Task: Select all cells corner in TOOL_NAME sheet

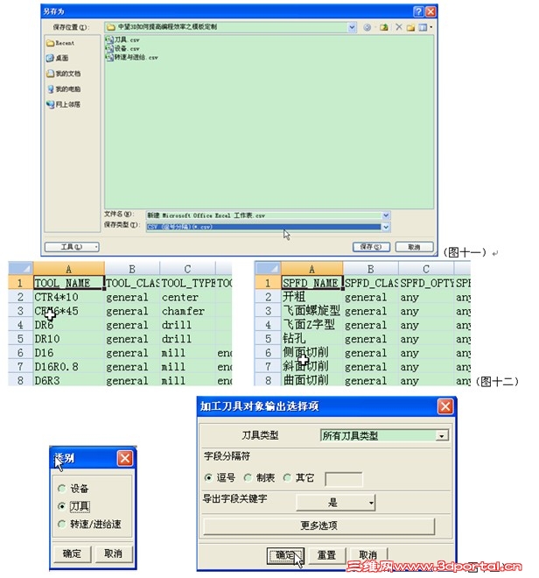Action: (21, 268)
